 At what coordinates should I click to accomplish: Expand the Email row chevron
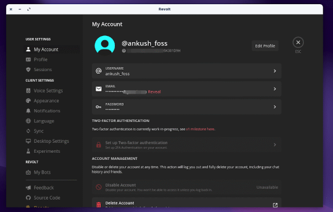275,89
